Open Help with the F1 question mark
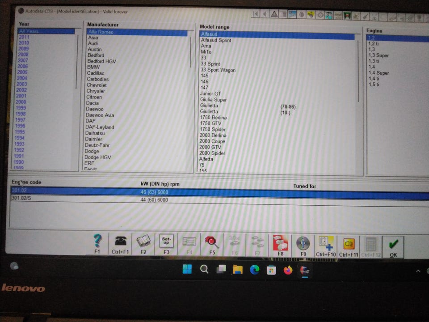429x322 pixels. click(x=97, y=243)
